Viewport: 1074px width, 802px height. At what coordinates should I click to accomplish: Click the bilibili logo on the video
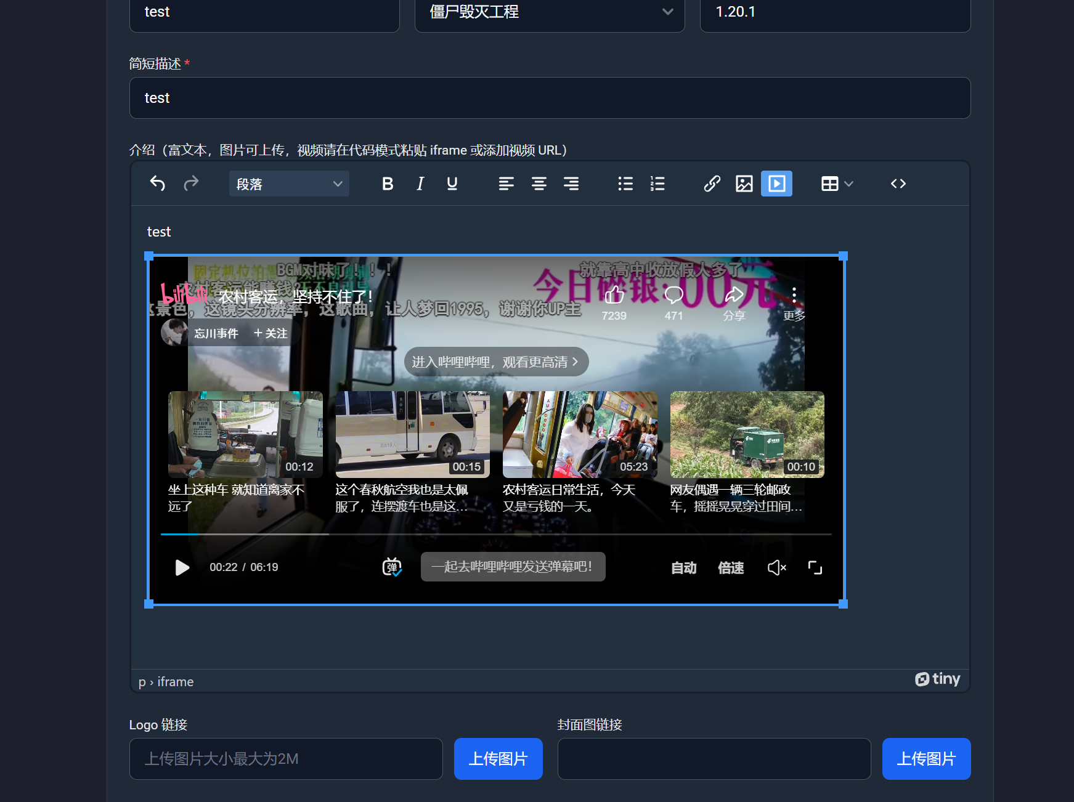(184, 294)
